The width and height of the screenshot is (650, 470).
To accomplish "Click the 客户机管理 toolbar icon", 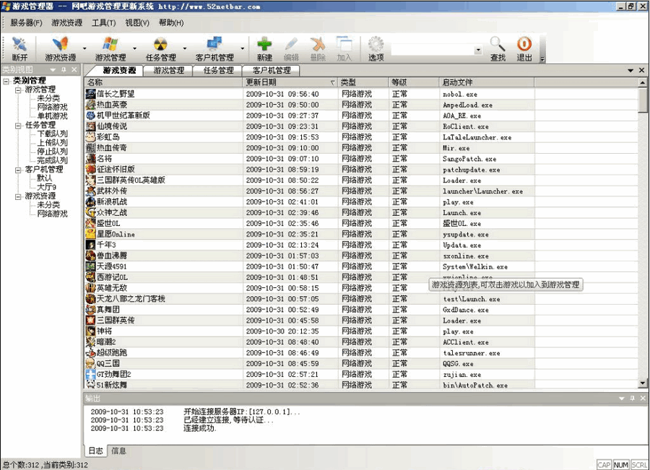I will [216, 48].
